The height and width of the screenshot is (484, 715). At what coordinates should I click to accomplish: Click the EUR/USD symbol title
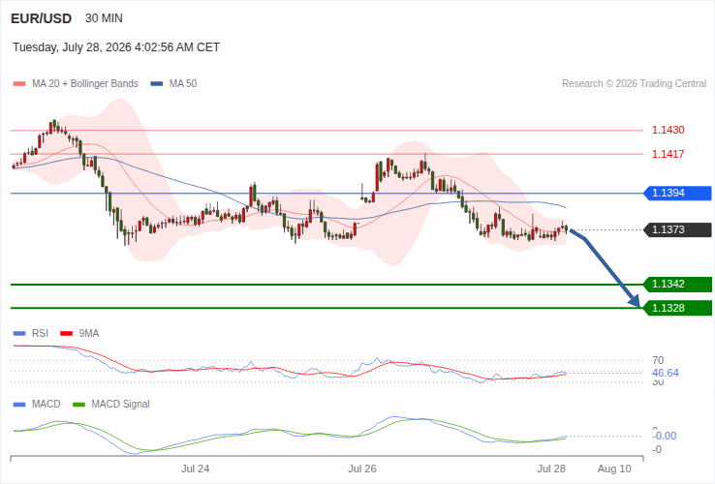pos(41,18)
